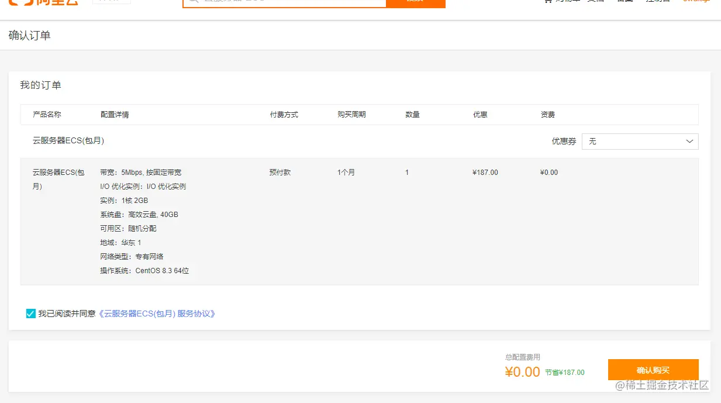Click the 确认订单 page heading
Viewport: 721px width, 403px height.
[29, 36]
